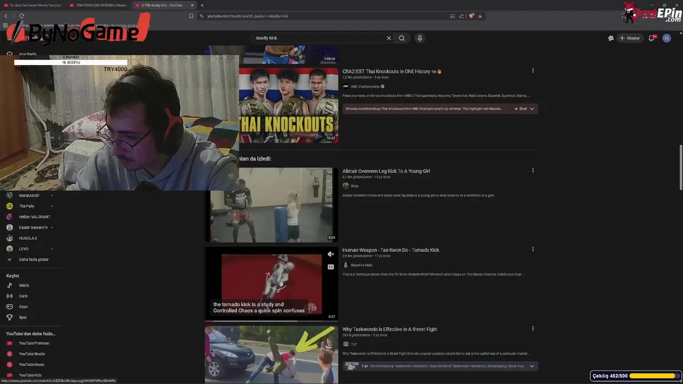This screenshot has width=683, height=384.
Task: Open more options for Alistair Overeem video
Action: [533, 171]
